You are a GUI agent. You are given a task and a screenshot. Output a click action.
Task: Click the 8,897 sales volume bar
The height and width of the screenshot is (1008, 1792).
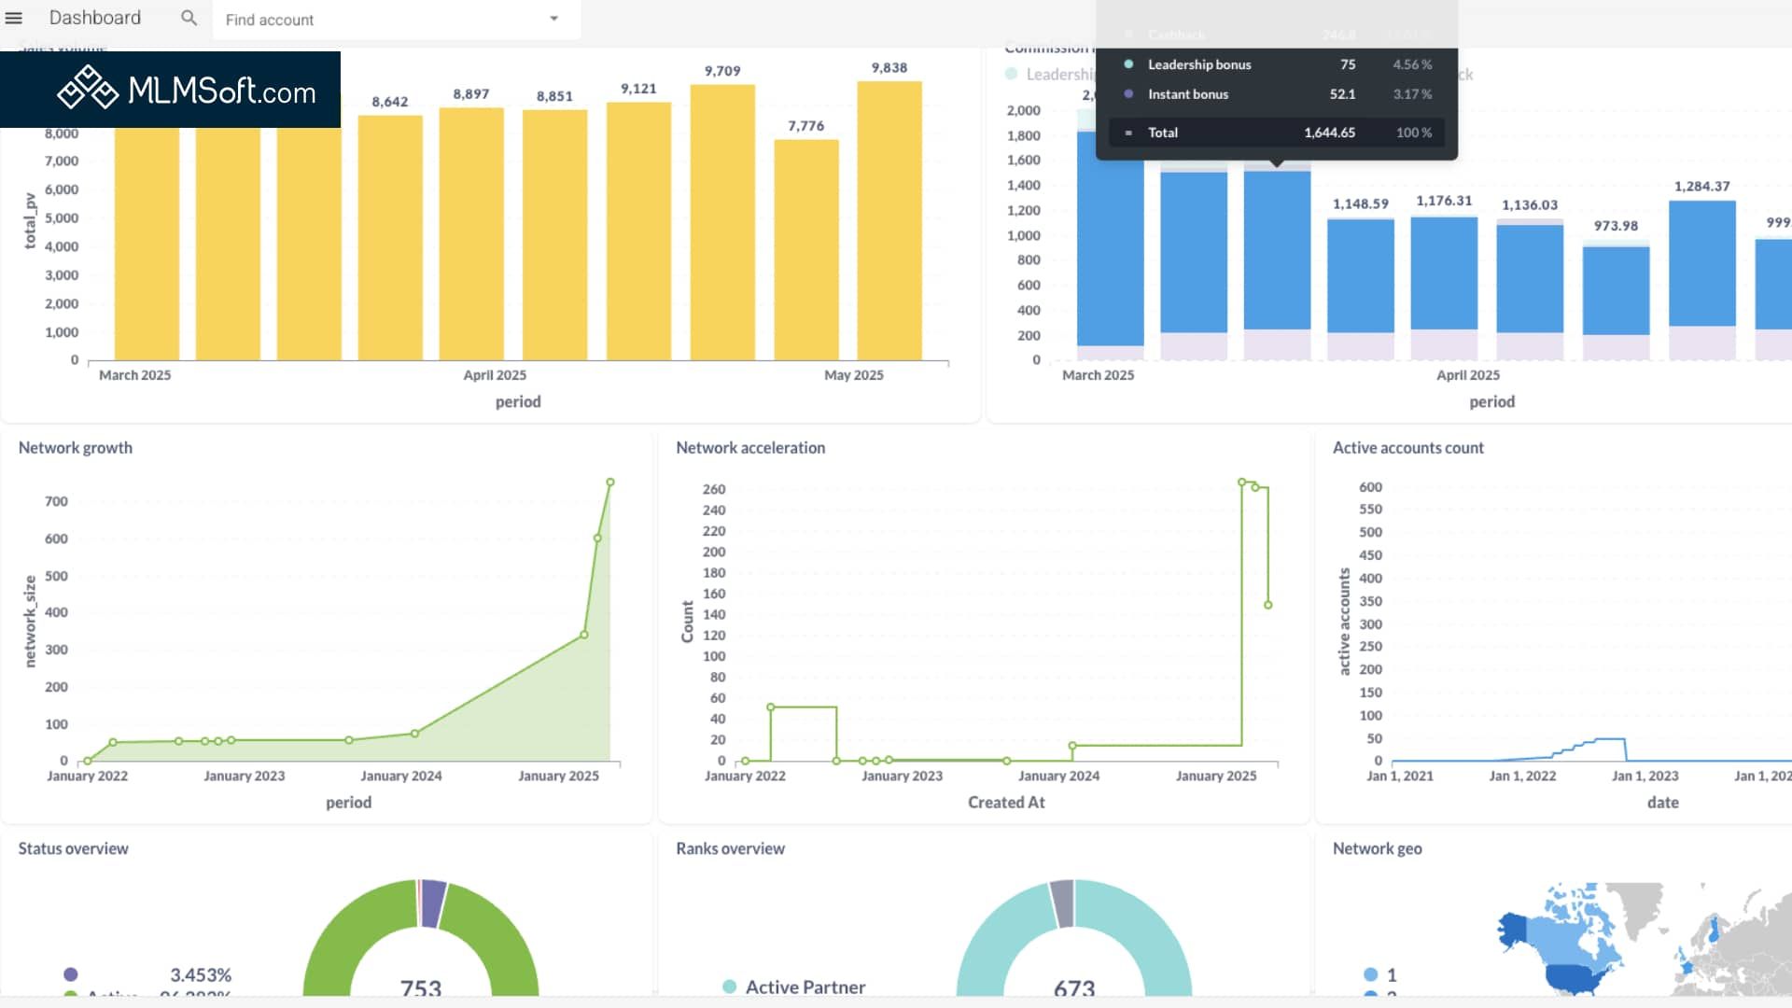pos(471,233)
